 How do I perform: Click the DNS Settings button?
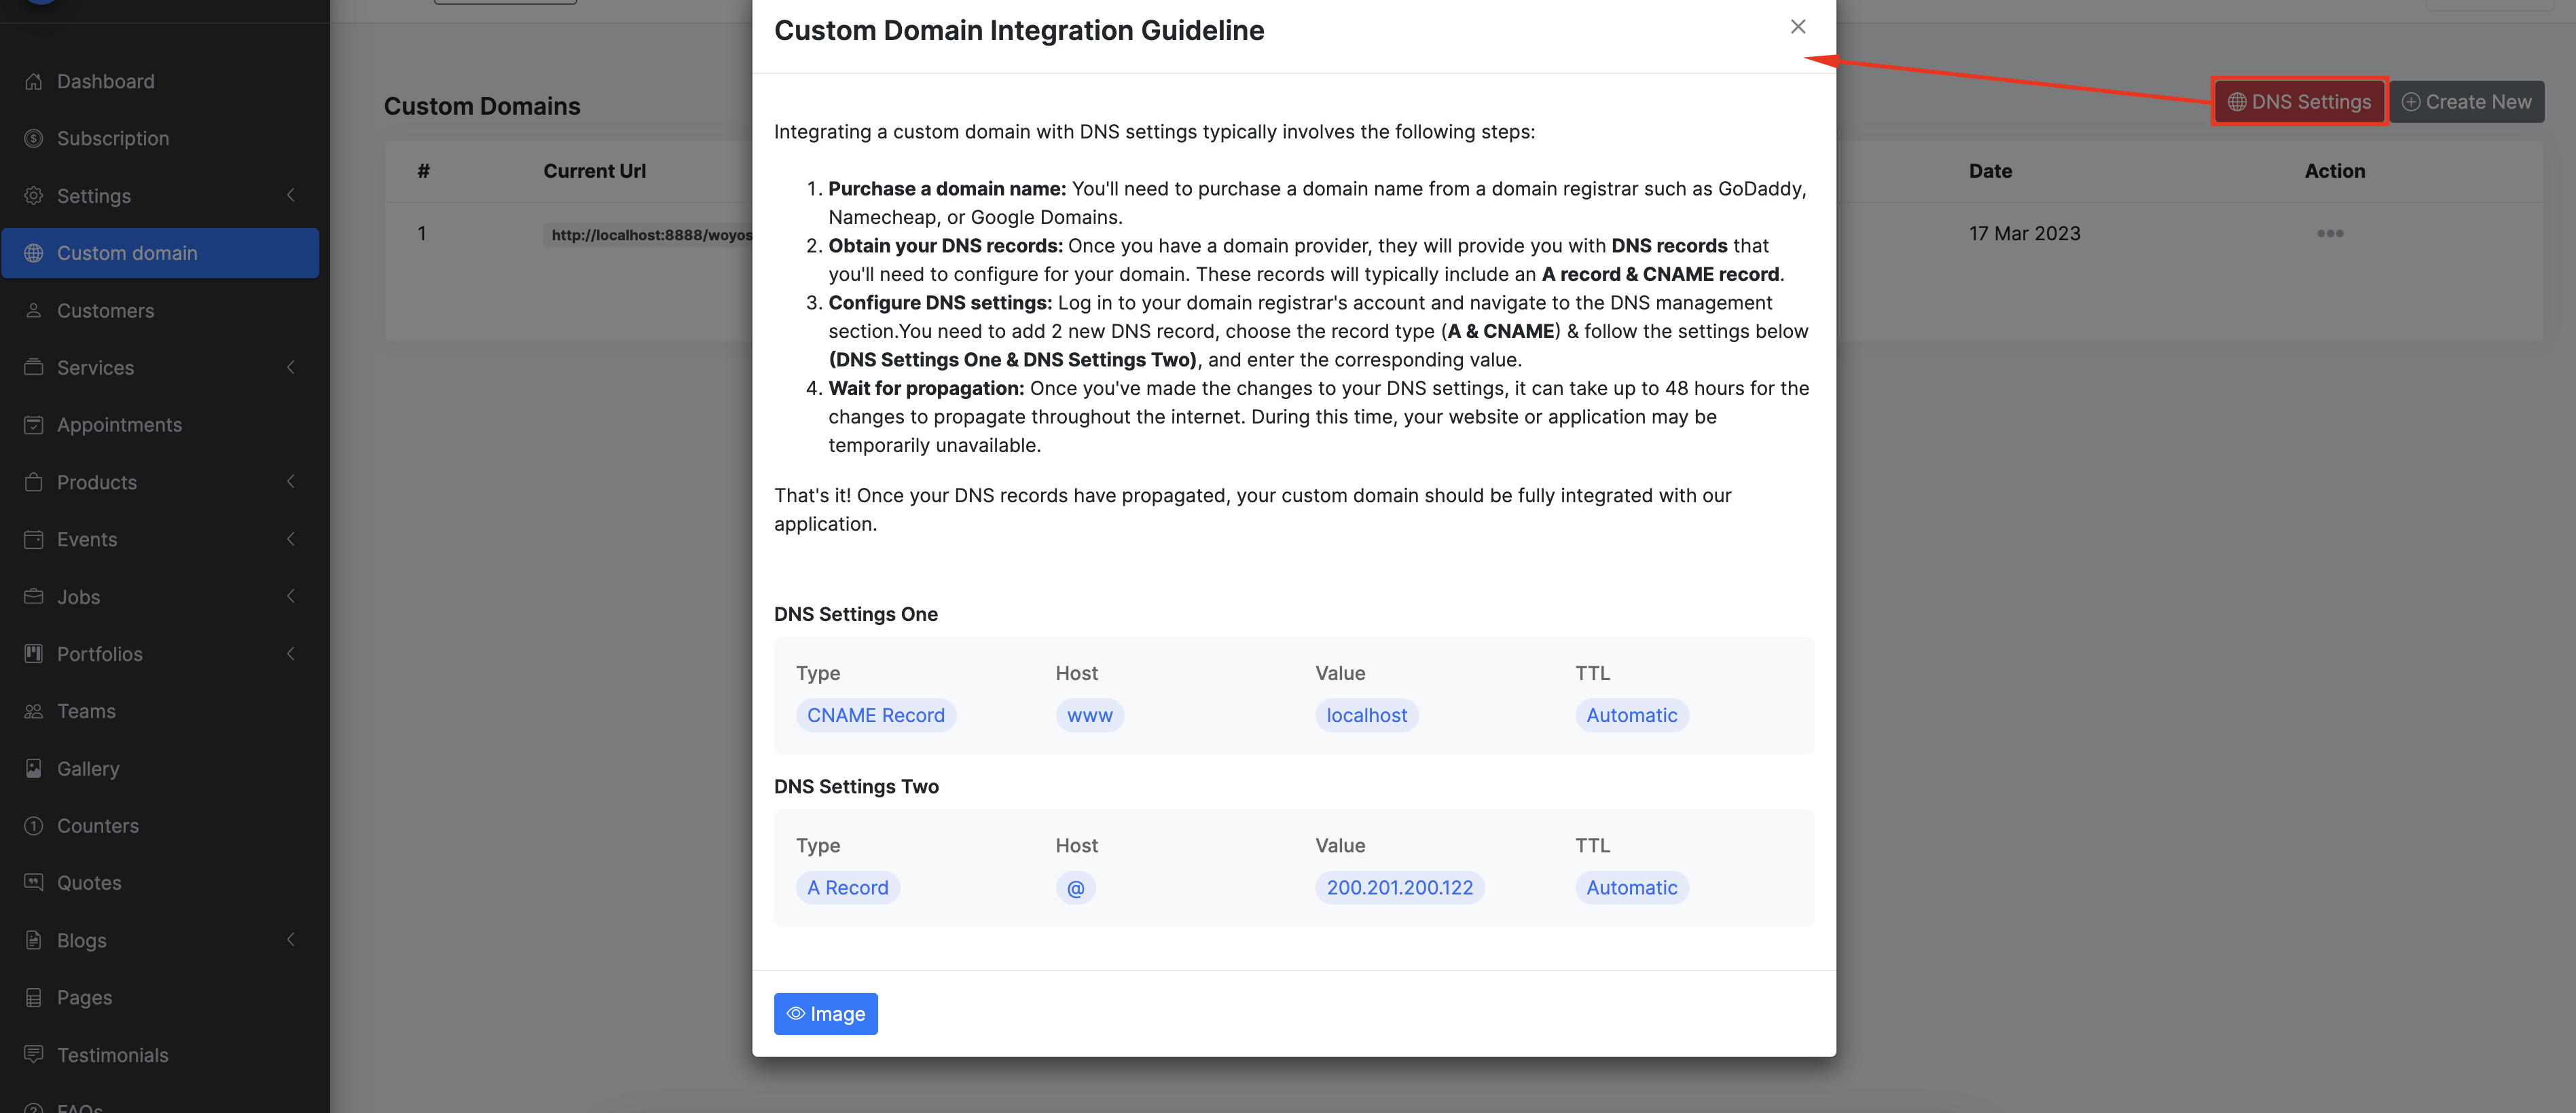(2299, 102)
